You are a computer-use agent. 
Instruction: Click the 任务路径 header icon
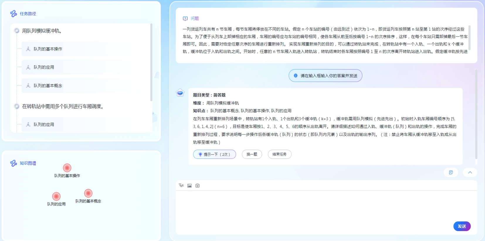tap(13, 14)
